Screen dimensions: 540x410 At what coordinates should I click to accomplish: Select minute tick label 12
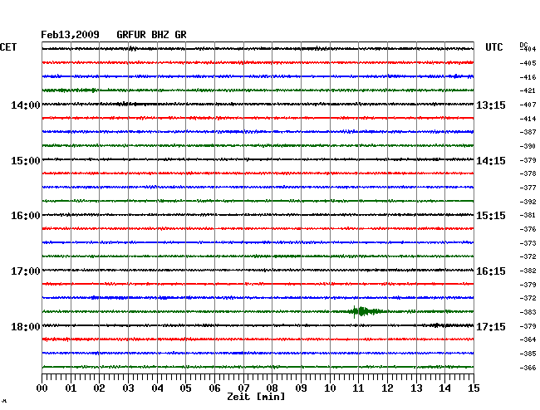point(387,388)
